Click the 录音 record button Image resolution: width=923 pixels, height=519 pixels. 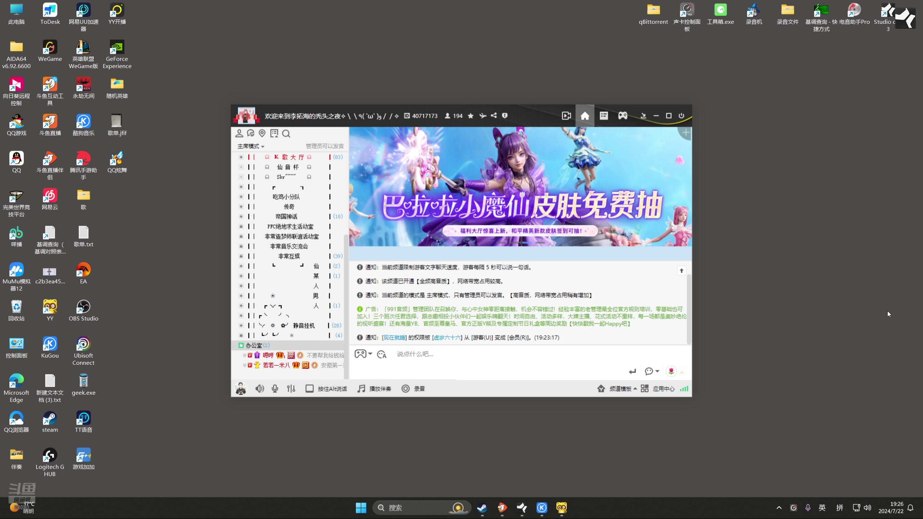tap(414, 389)
